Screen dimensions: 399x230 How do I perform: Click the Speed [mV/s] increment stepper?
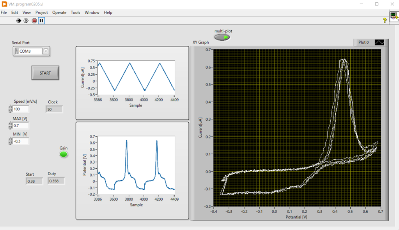(10, 107)
